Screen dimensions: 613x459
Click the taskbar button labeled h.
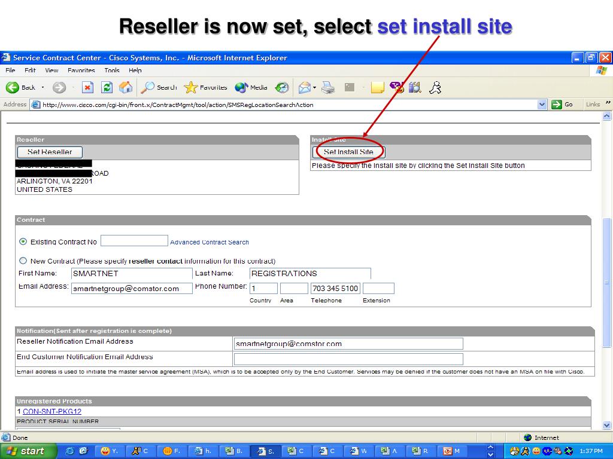click(202, 451)
